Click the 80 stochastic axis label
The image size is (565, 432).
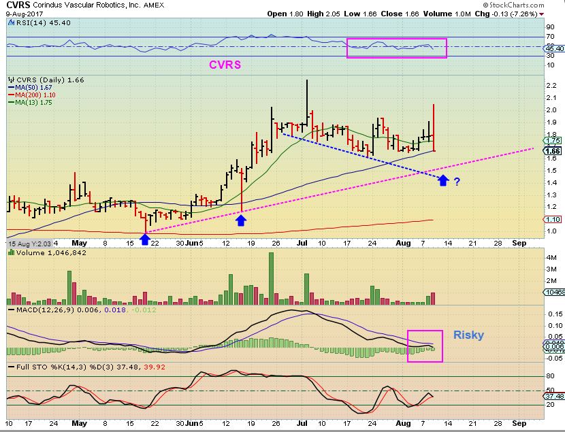(550, 376)
